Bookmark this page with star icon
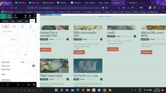 107,8
